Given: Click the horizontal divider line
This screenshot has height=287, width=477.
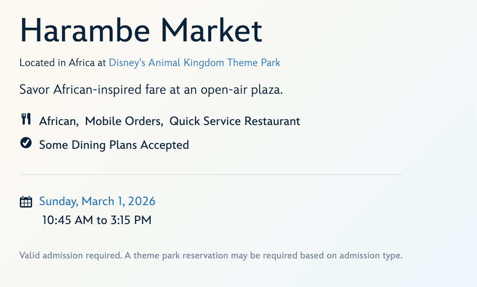Looking at the screenshot, I should point(211,175).
